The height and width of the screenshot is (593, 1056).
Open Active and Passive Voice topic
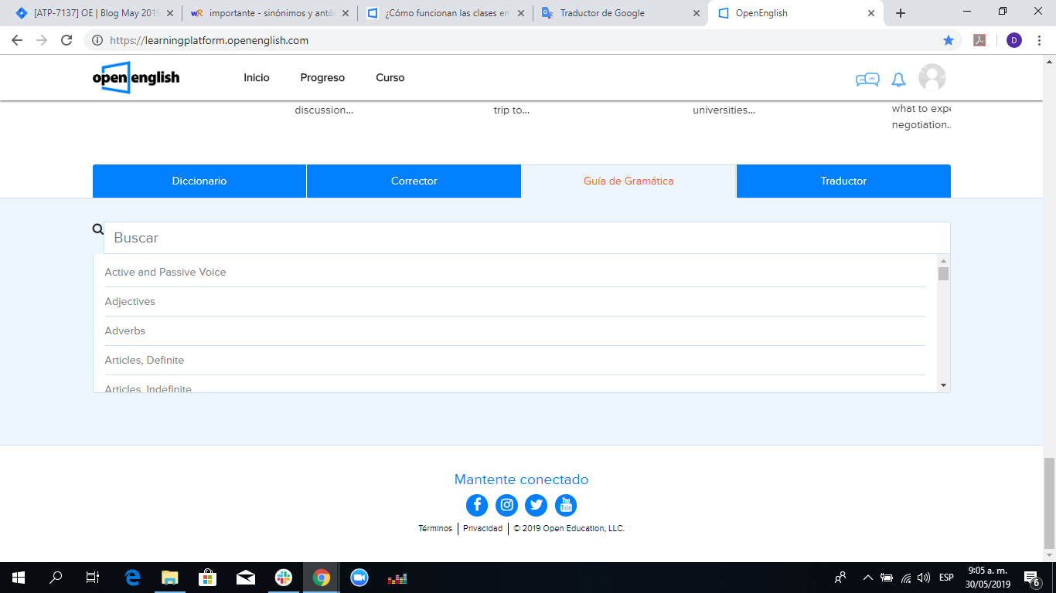[165, 272]
